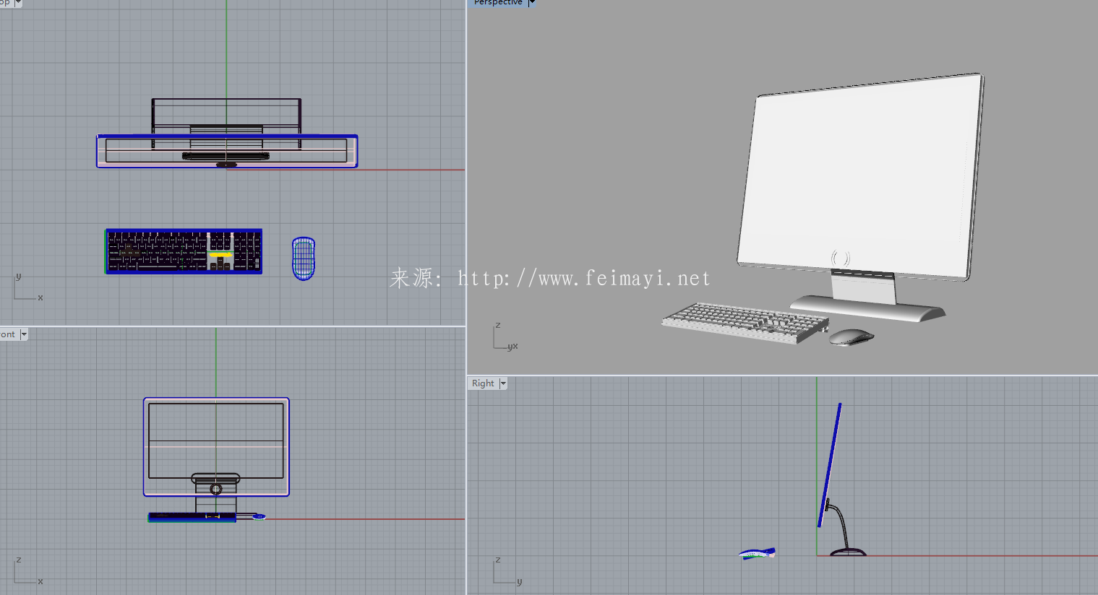Activate the Right viewport title label

[483, 383]
